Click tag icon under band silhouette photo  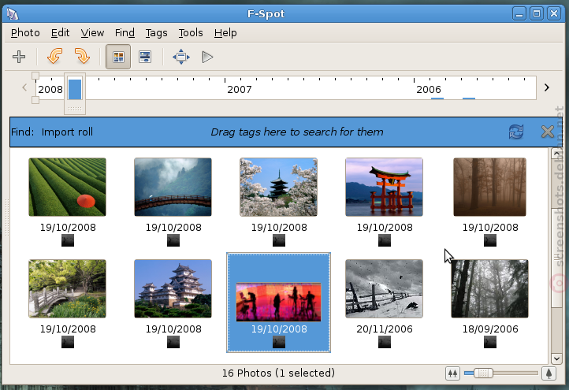tap(279, 342)
